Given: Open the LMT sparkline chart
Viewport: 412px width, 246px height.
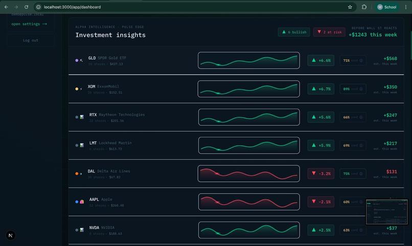Looking at the screenshot, I should (249, 145).
